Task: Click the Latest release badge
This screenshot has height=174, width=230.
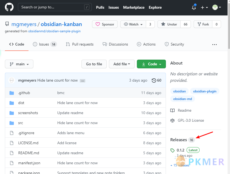Action: [x=193, y=150]
